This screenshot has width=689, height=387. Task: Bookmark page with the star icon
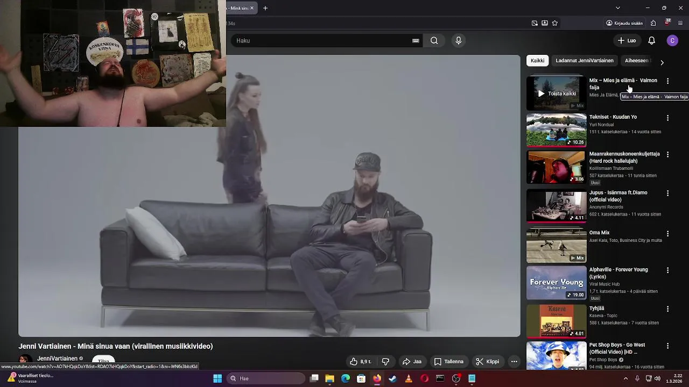[x=555, y=23]
